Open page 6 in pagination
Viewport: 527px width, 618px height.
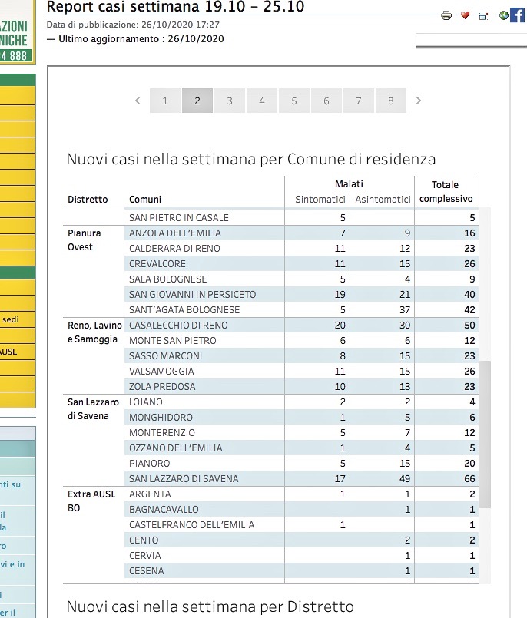coord(326,101)
